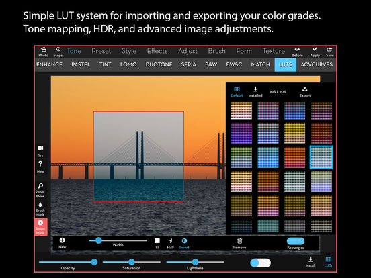Image resolution: width=371 pixels, height=278 pixels.
Task: Toggle the switch beside Lightness slider
Action: coord(260,263)
